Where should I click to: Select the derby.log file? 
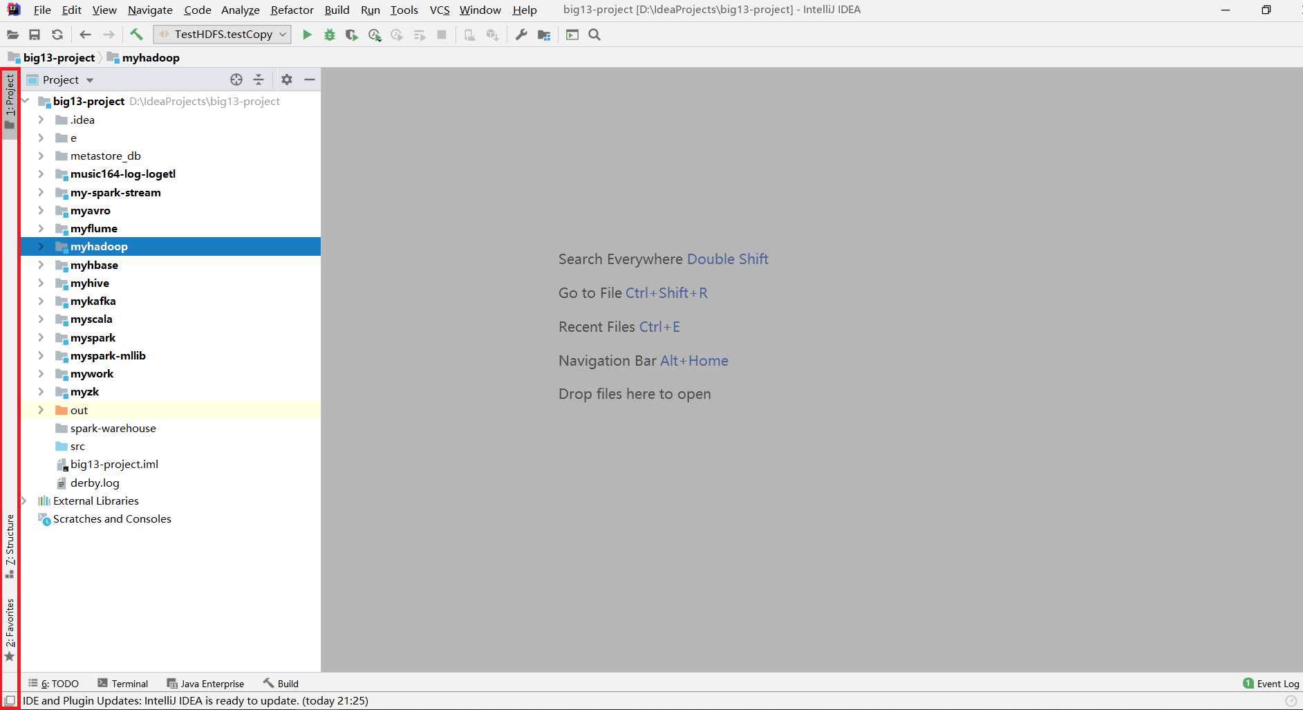point(170,483)
